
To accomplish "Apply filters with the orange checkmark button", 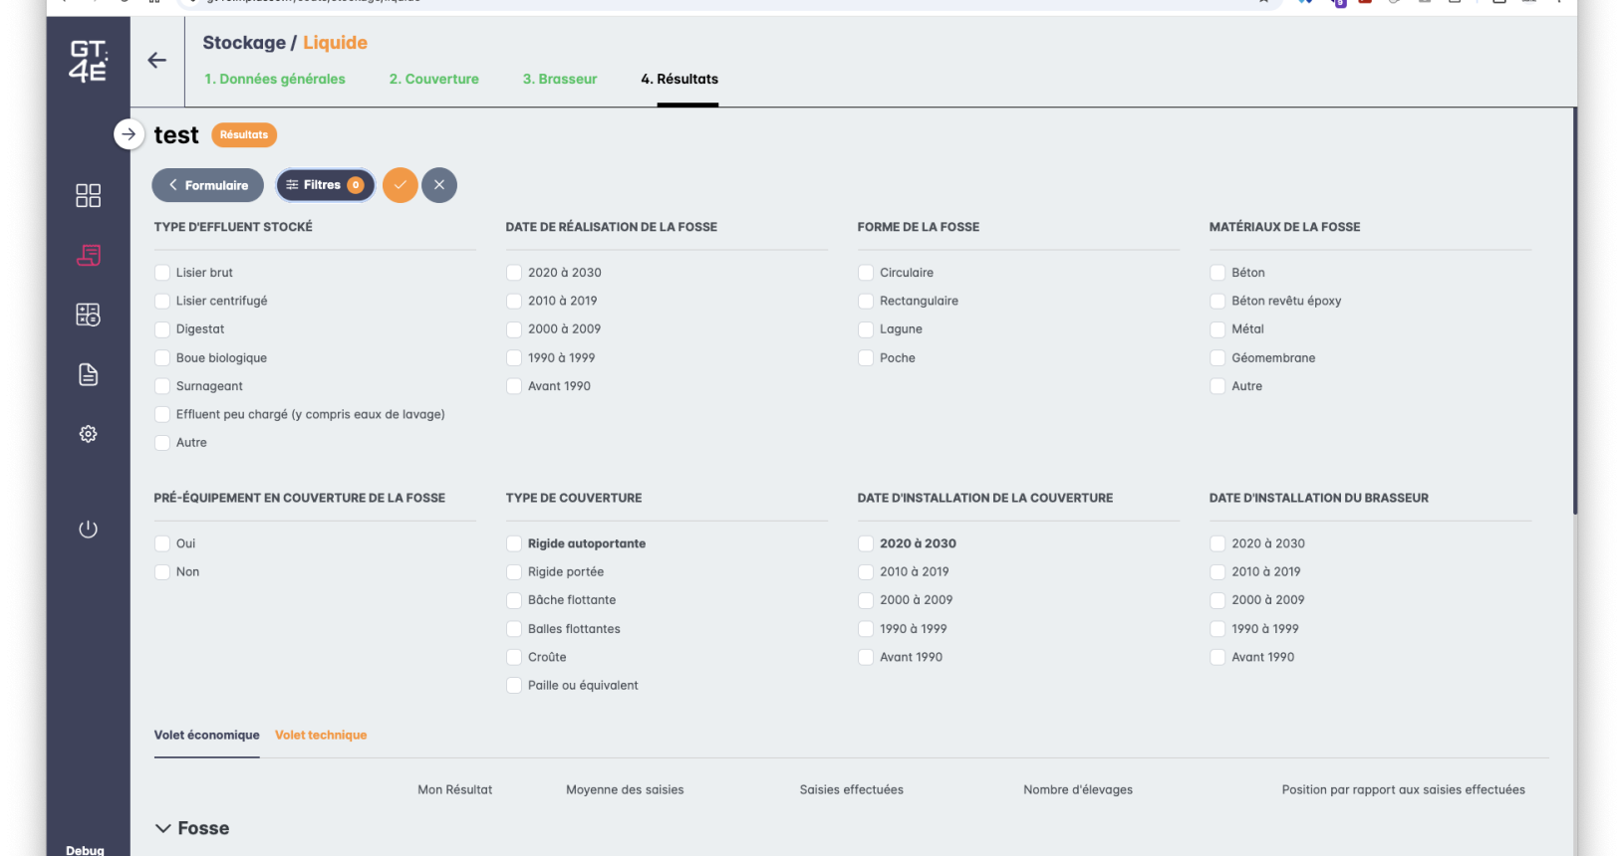I will click(x=400, y=185).
